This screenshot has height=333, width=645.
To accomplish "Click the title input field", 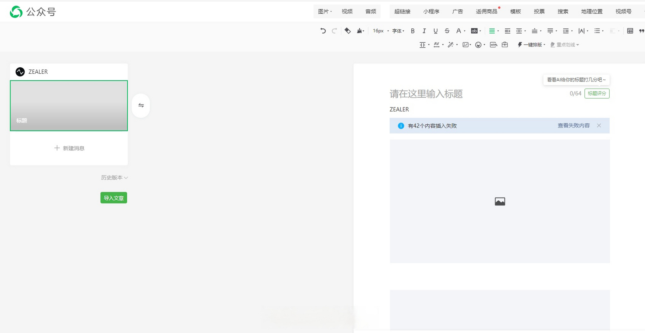I will [478, 94].
